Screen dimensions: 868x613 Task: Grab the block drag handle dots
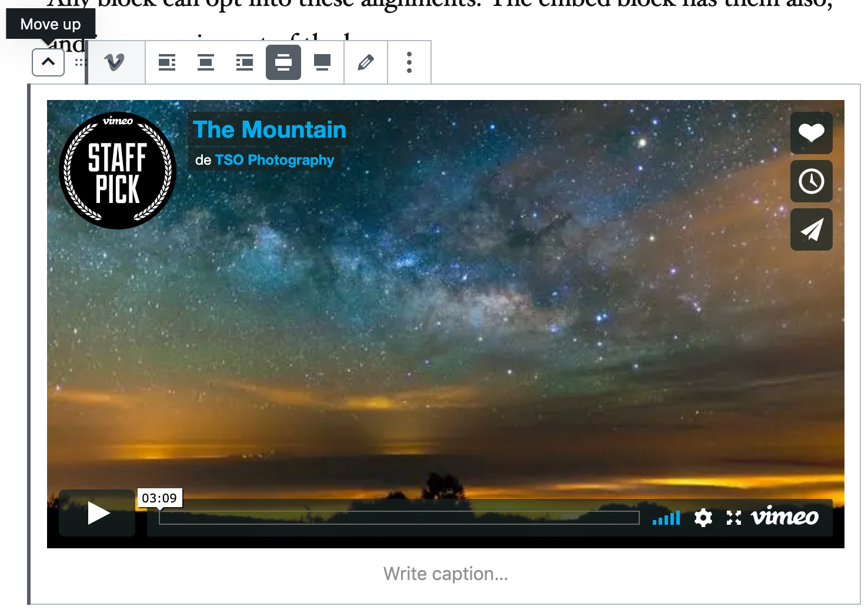(x=79, y=62)
